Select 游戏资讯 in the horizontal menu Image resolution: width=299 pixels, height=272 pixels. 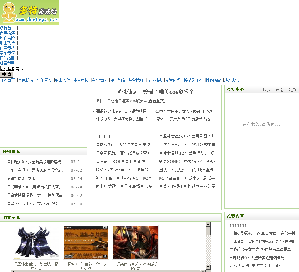[x=231, y=80]
